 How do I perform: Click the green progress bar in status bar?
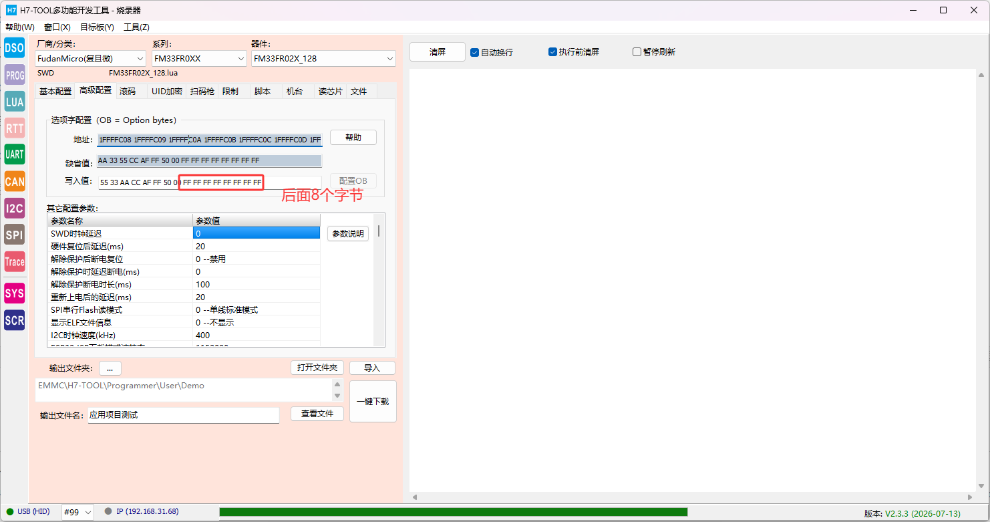pyautogui.click(x=454, y=512)
